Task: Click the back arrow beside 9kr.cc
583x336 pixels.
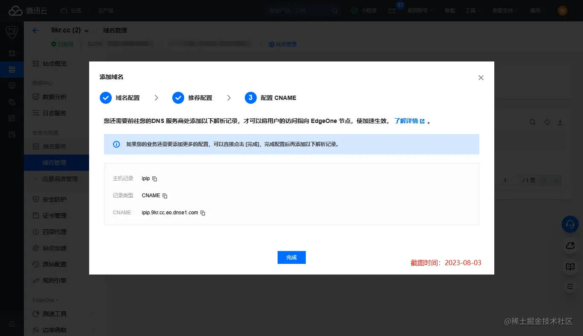Action: click(x=36, y=30)
